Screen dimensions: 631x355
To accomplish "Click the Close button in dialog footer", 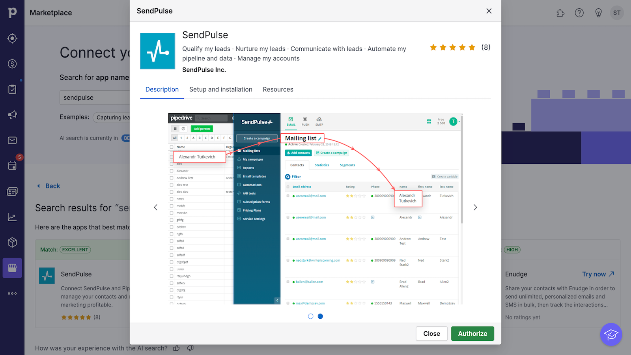I will pos(431,334).
